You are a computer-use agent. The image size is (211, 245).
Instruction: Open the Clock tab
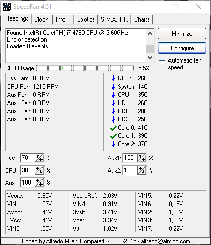[41, 19]
